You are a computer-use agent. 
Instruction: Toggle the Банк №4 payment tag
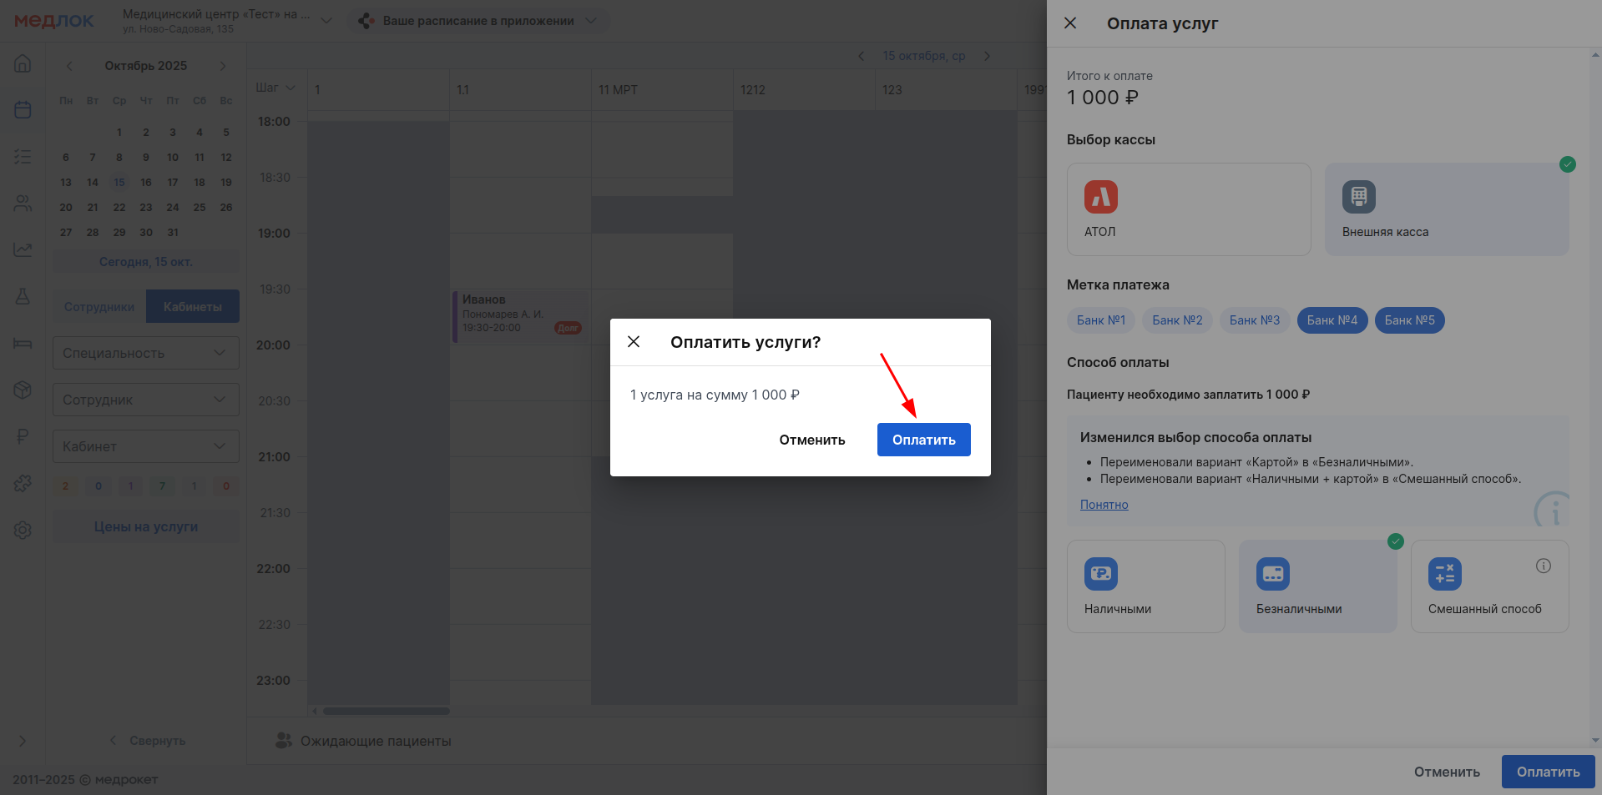pyautogui.click(x=1332, y=320)
